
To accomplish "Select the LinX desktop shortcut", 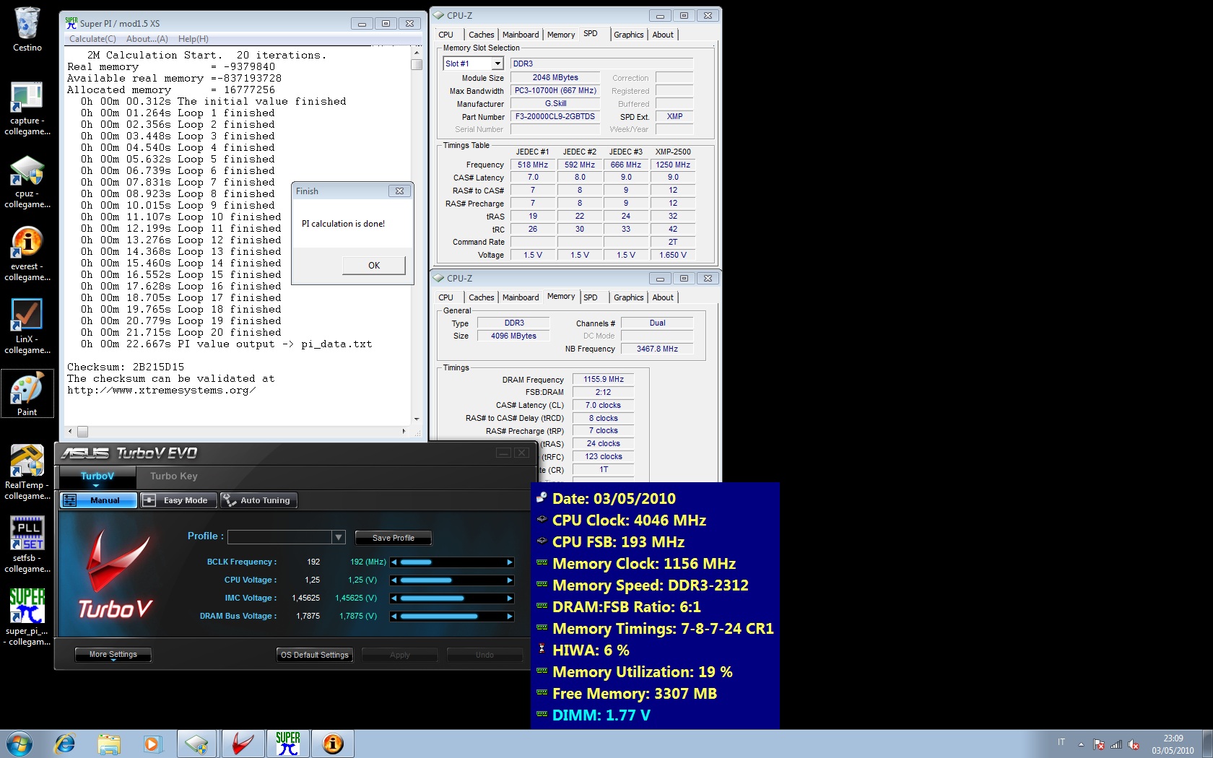I will pos(27,326).
